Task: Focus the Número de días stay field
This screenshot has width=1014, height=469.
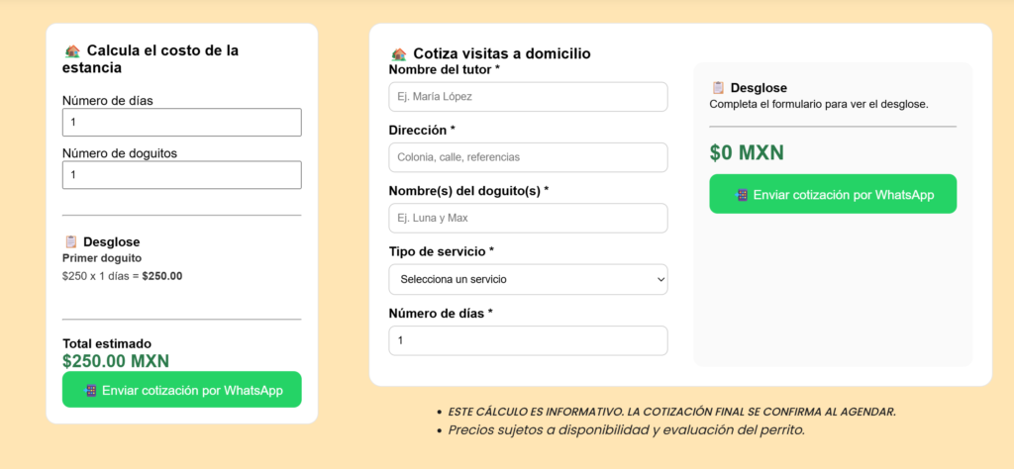Action: [181, 123]
